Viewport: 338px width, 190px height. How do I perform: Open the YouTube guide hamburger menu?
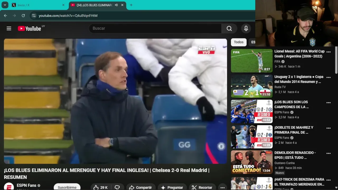tap(9, 28)
